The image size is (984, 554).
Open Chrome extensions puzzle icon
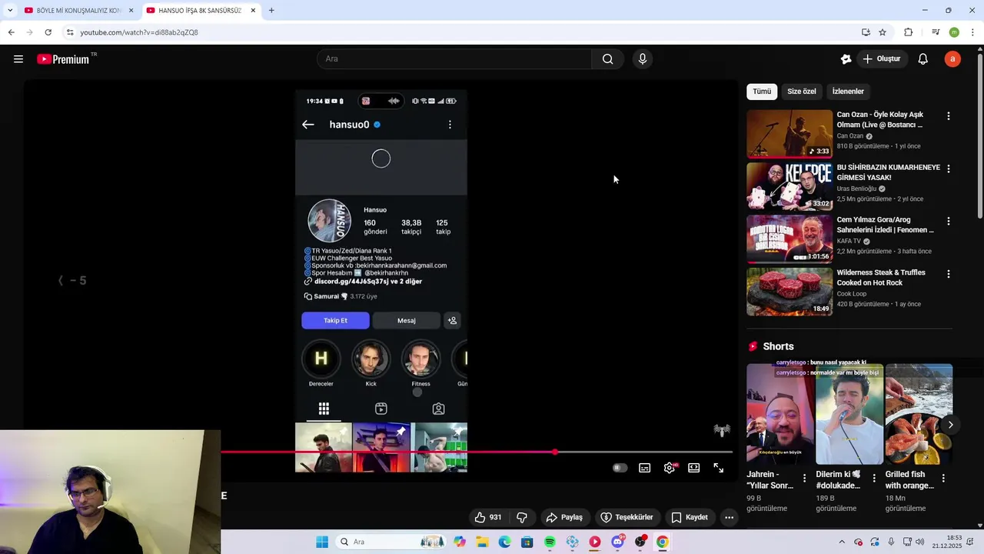point(909,32)
